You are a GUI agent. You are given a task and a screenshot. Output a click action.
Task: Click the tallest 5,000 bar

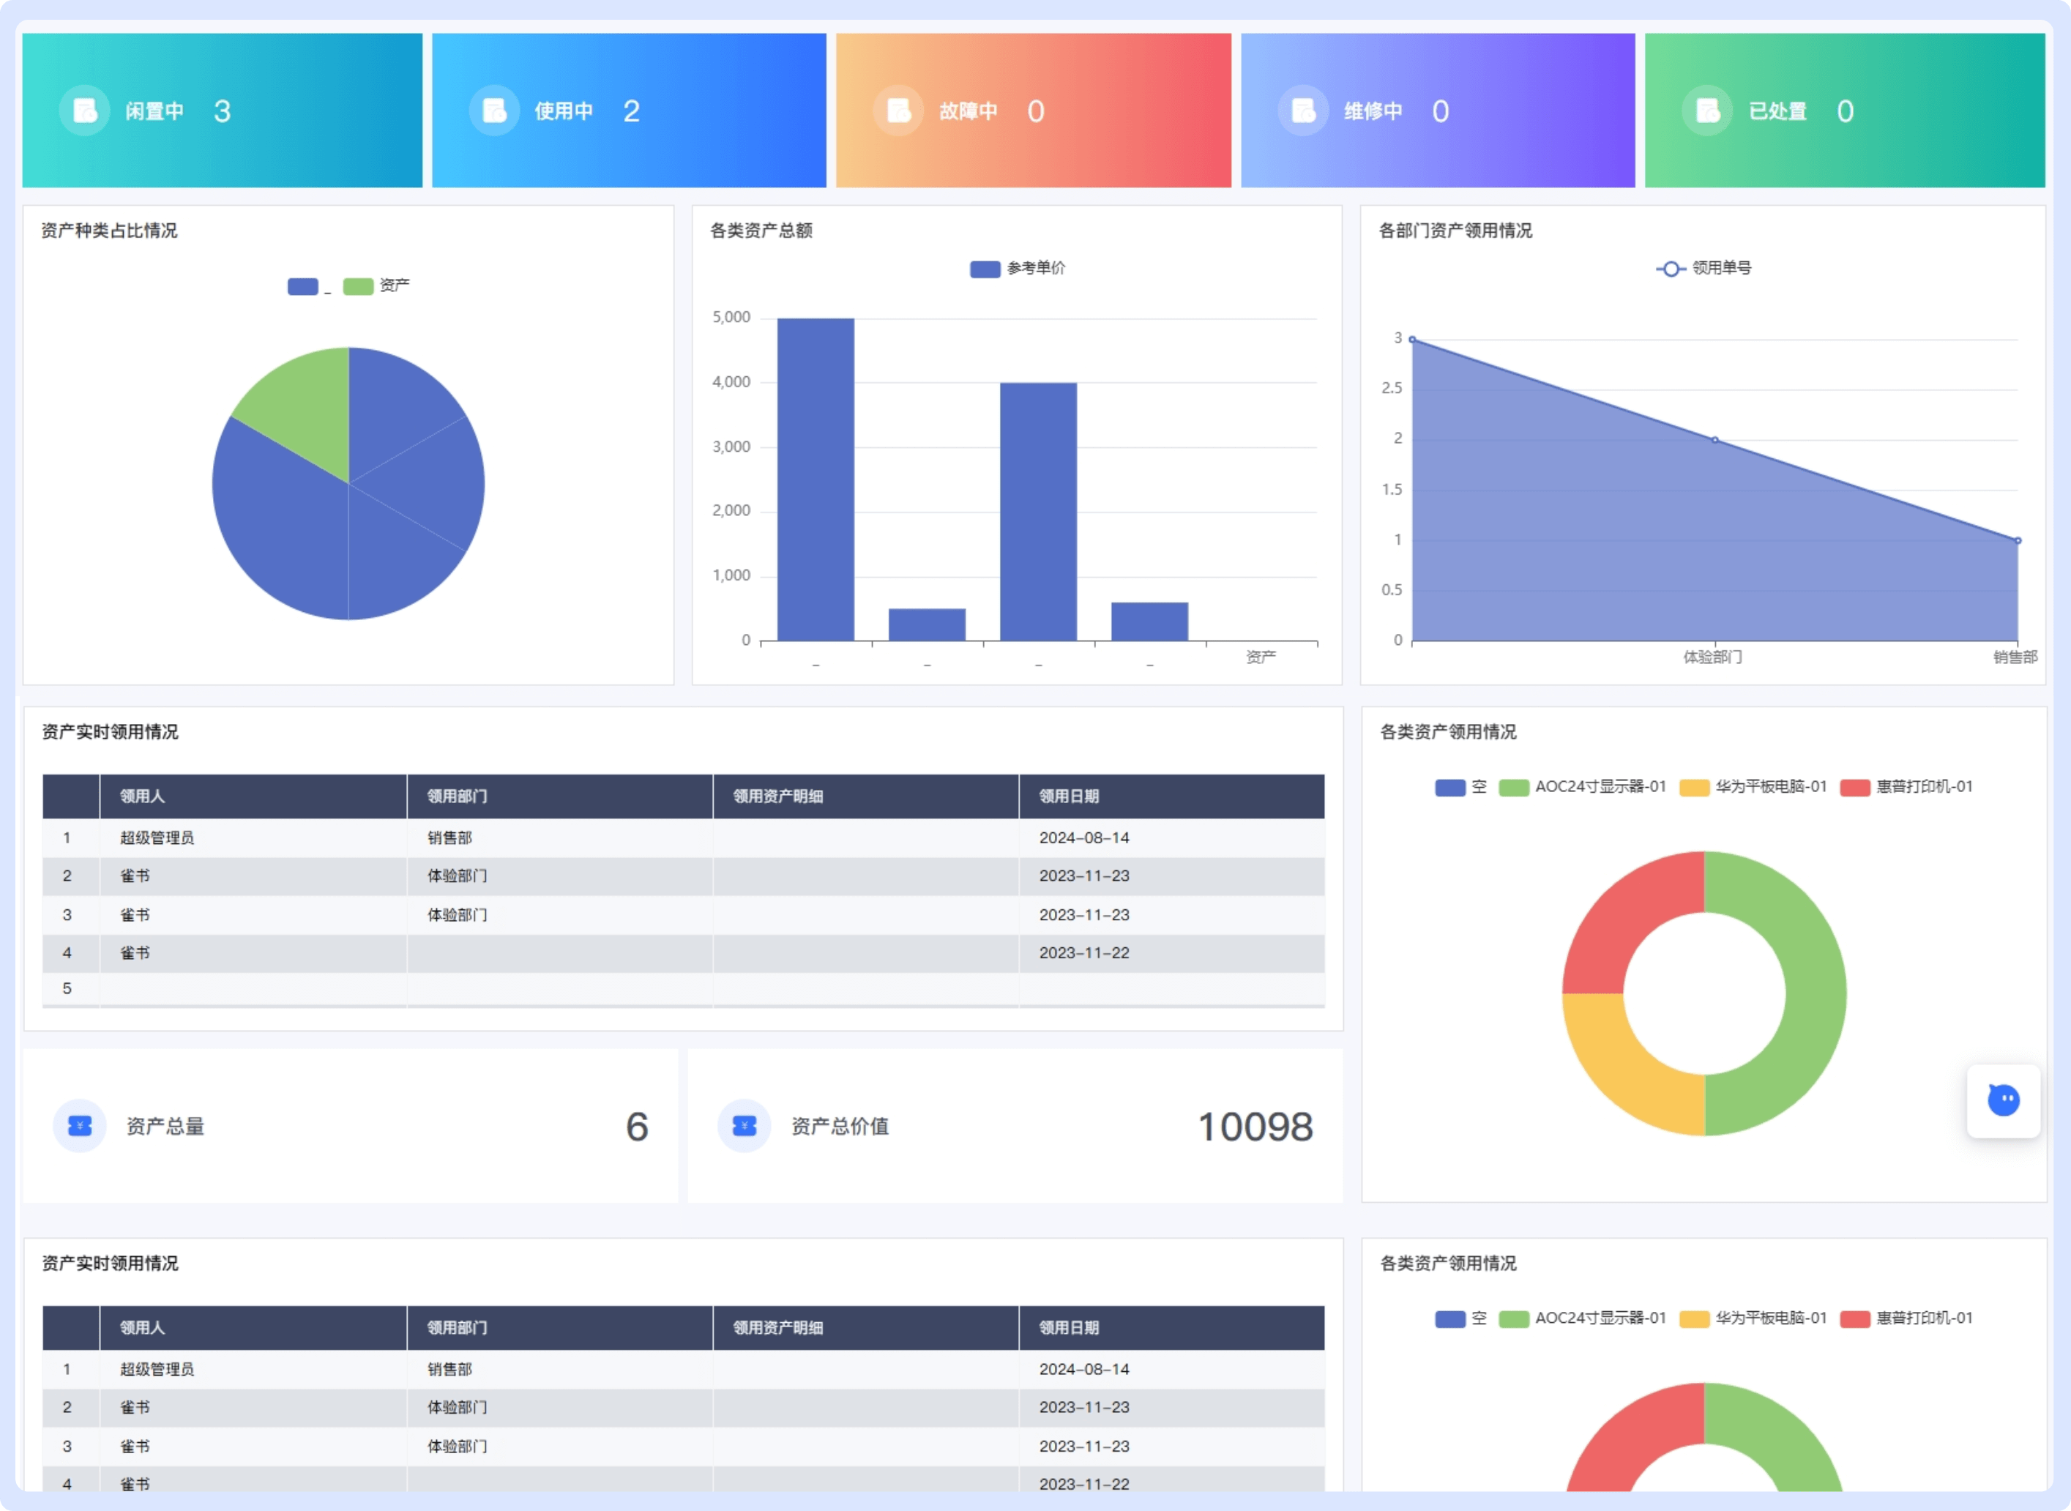[816, 480]
